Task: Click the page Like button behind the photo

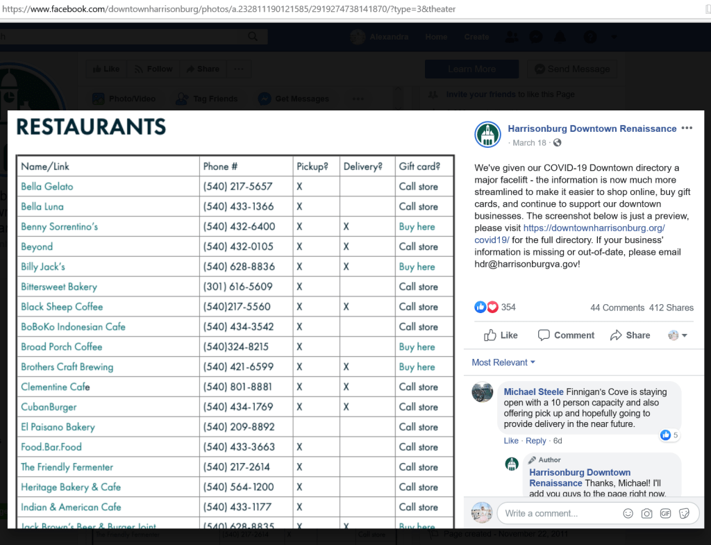Action: (x=106, y=69)
